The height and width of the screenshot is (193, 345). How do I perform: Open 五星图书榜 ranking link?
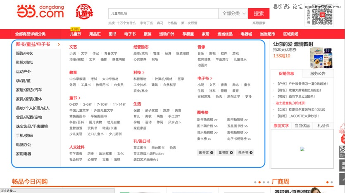click(238, 126)
